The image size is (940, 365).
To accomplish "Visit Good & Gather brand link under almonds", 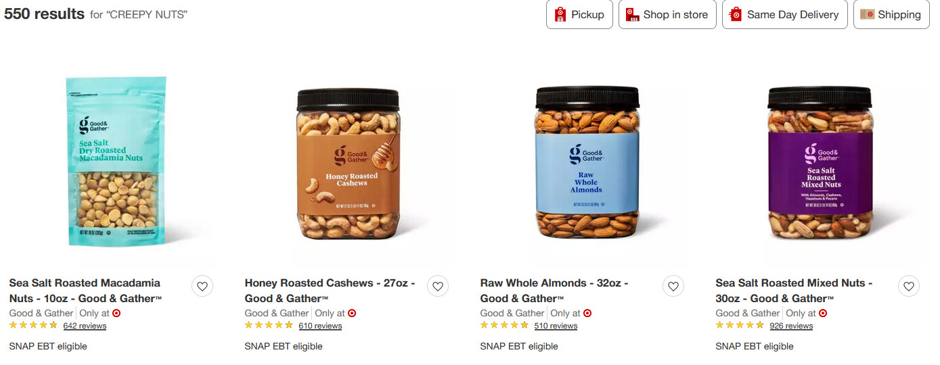I will click(x=512, y=313).
